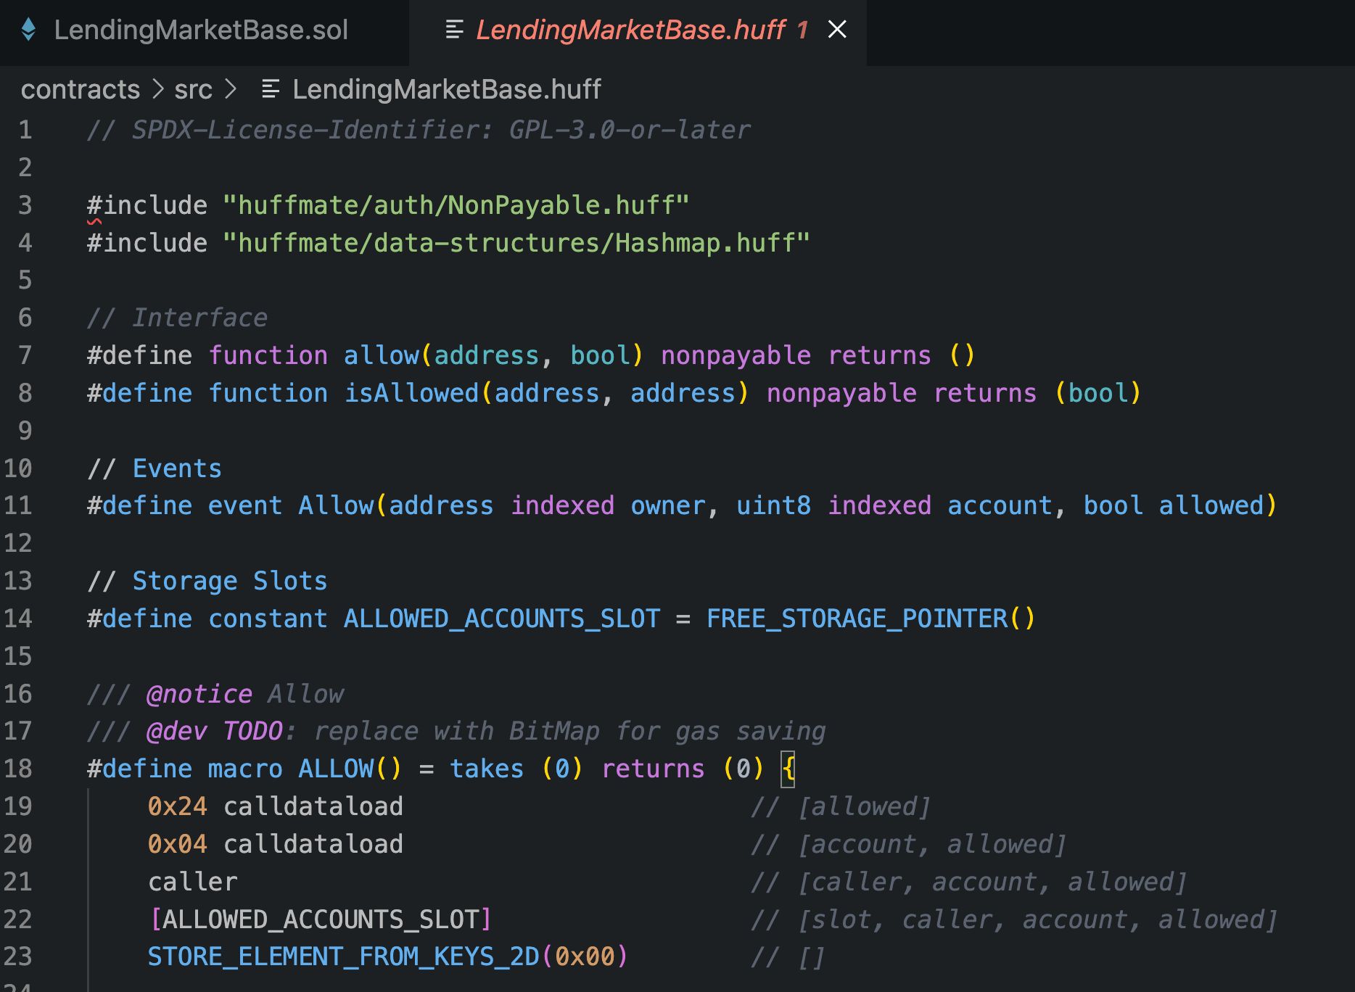
Task: Click 'uint8' in the event definition
Action: coord(774,505)
